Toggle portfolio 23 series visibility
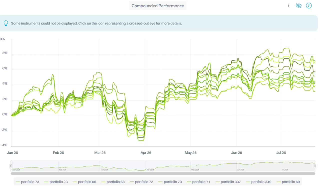This screenshot has height=190, width=320. 56,182
